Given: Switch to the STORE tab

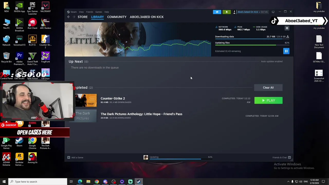Looking at the screenshot, I should click(x=83, y=17).
